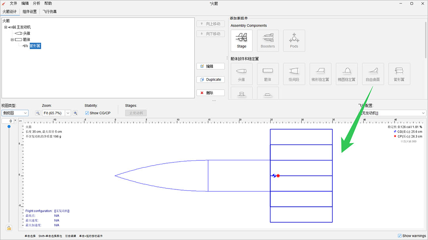Click the rotation angle vertical slider handle
The height and width of the screenshot is (240, 428).
pos(9,127)
